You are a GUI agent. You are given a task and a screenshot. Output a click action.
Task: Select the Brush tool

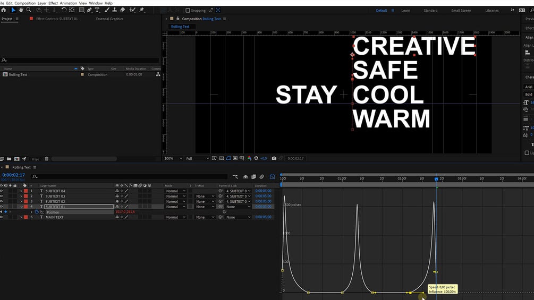pyautogui.click(x=107, y=10)
